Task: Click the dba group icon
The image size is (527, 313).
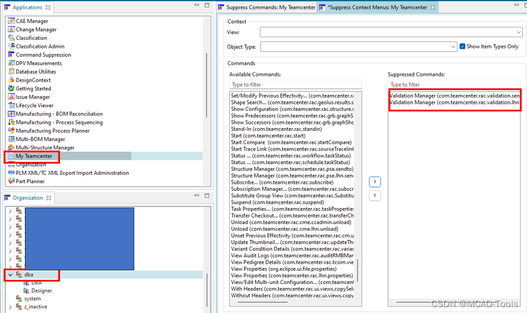Action: pyautogui.click(x=19, y=274)
